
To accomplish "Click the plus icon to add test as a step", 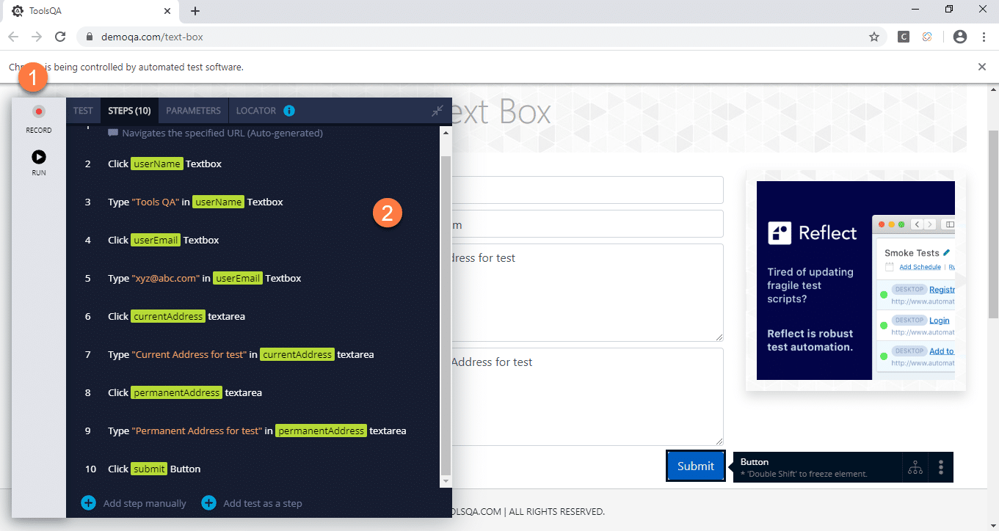I will [x=209, y=503].
